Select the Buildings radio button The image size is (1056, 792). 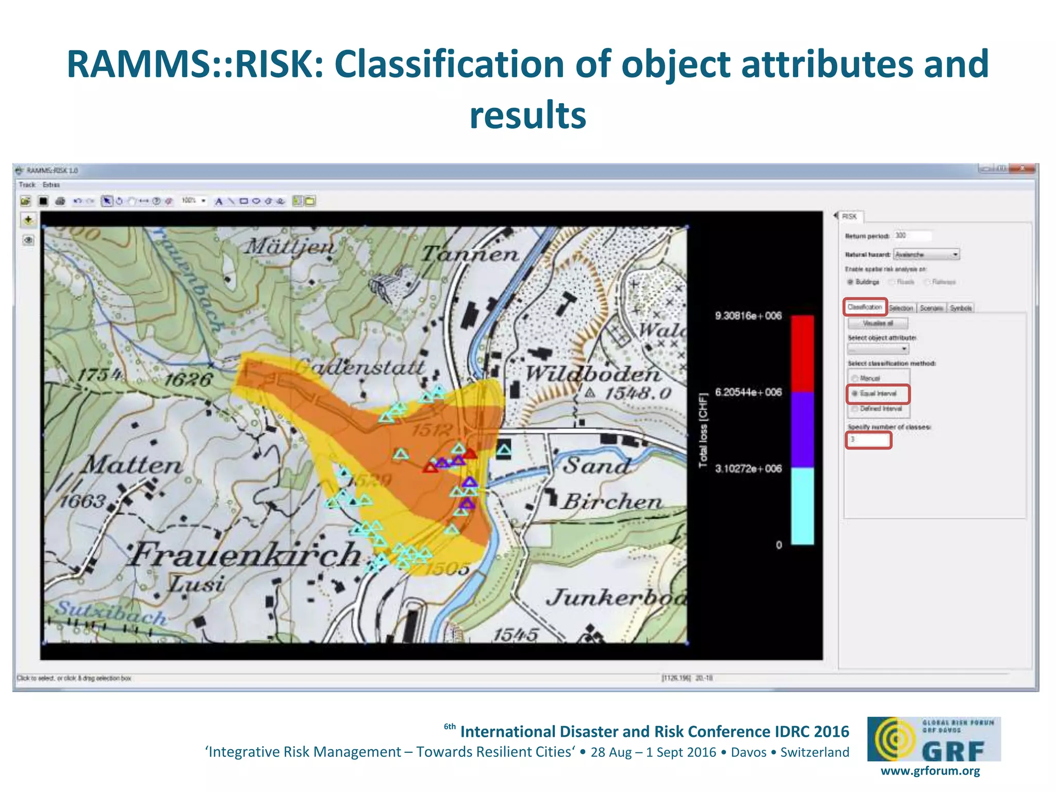click(x=850, y=282)
